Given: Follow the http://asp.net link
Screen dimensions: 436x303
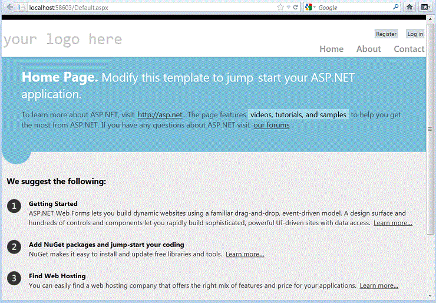Looking at the screenshot, I should pyautogui.click(x=160, y=114).
